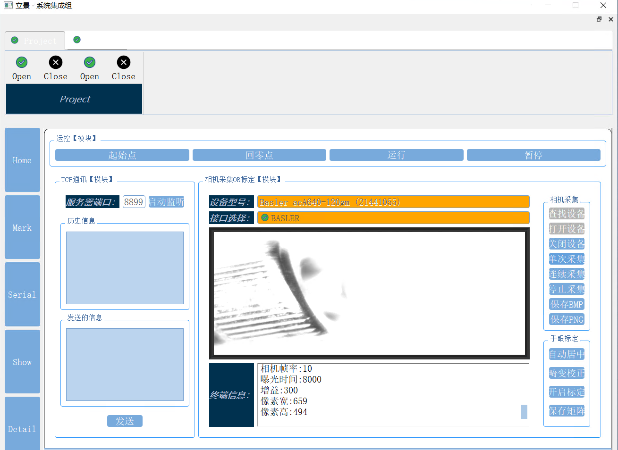Click the dark Project group label panel
Viewport: 618px width, 450px height.
[x=74, y=99]
